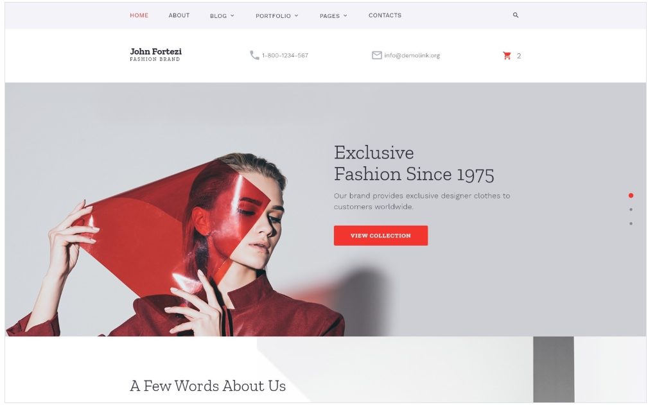Select the first red slider dot
The height and width of the screenshot is (405, 648).
click(631, 195)
